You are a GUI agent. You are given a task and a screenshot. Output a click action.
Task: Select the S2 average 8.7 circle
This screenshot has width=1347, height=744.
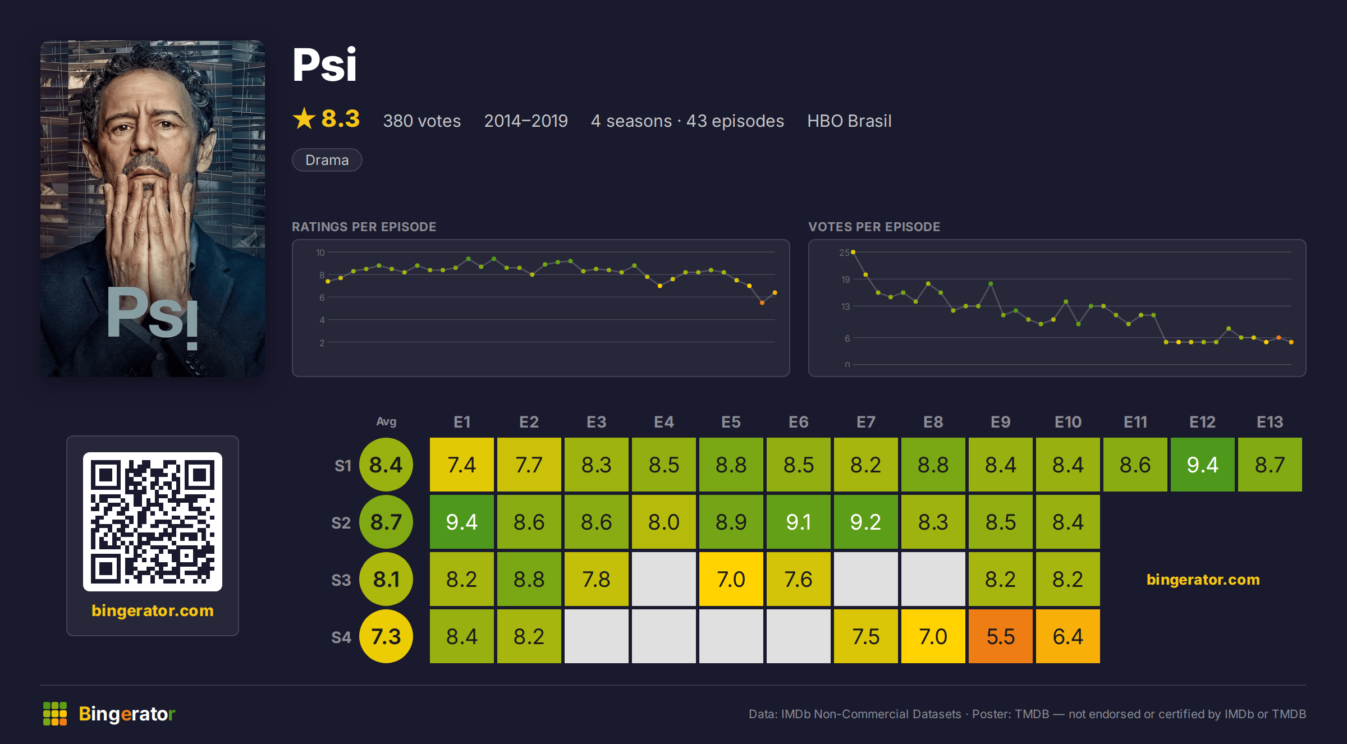(386, 522)
